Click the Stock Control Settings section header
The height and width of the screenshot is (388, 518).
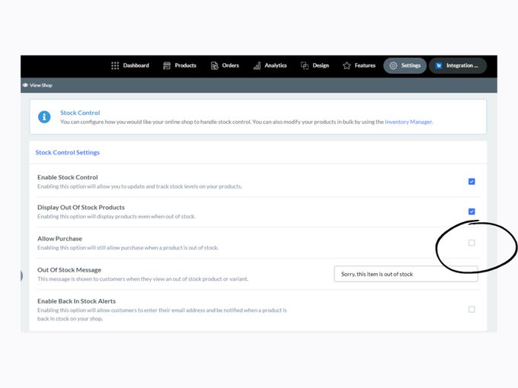(x=67, y=152)
